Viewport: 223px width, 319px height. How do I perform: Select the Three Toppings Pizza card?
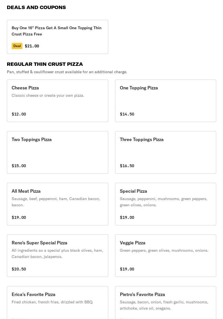coord(166,152)
